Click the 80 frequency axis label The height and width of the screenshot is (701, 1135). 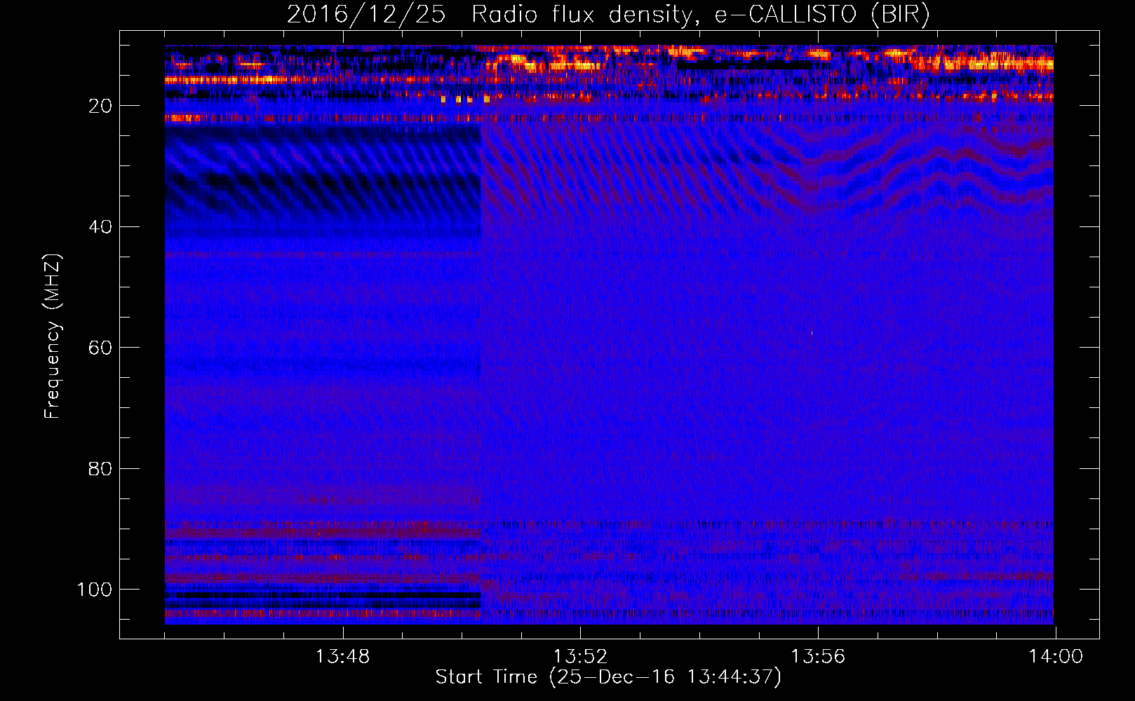[100, 468]
